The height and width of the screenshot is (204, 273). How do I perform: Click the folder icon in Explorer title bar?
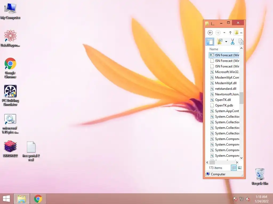207,24
